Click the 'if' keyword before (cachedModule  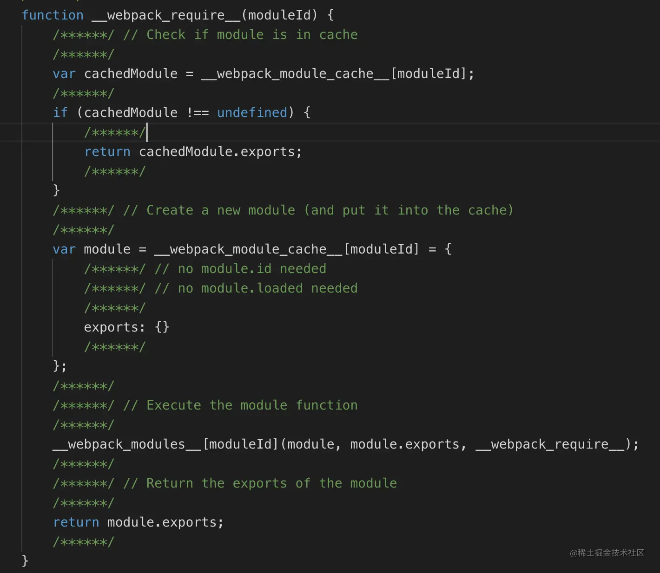[60, 112]
